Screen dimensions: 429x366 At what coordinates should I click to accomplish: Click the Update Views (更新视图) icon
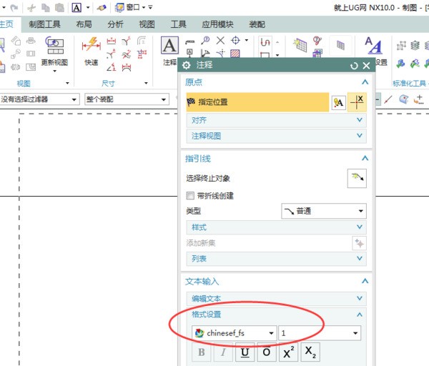click(54, 50)
